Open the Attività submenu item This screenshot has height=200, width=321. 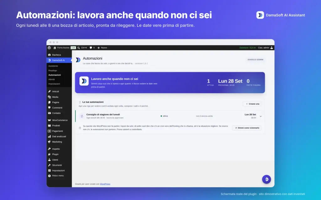pos(52,79)
